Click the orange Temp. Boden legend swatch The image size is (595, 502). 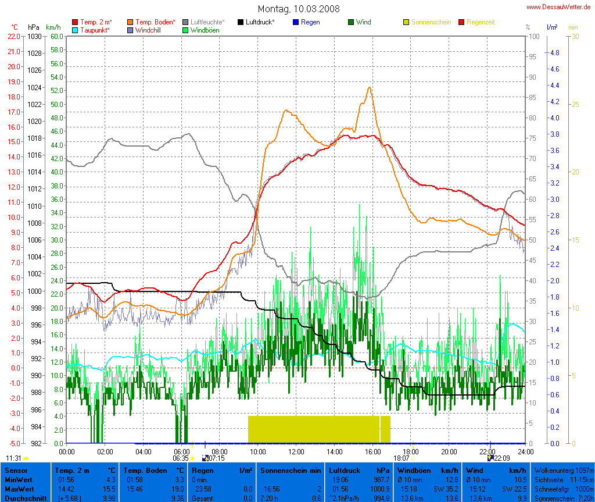pyautogui.click(x=130, y=22)
